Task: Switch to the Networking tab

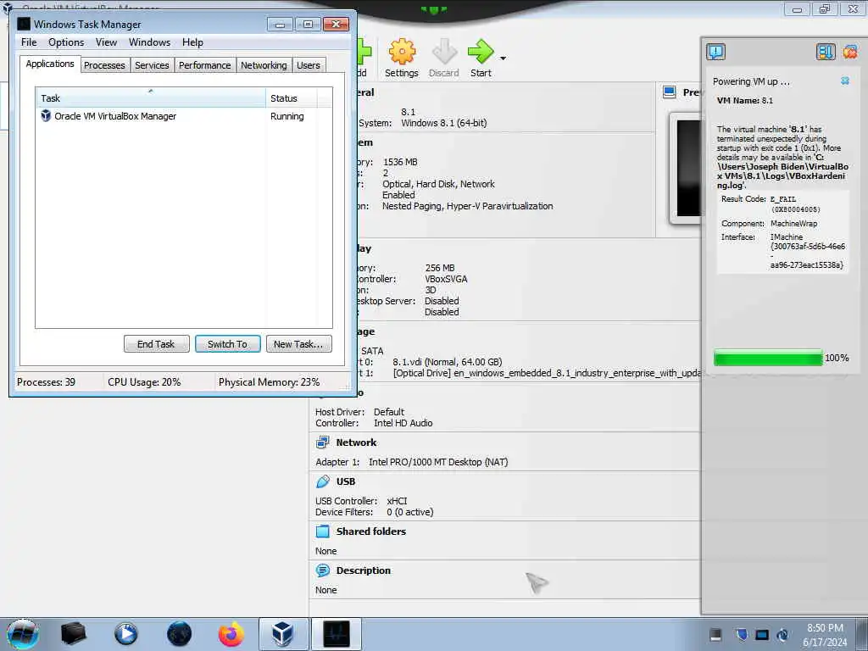Action: pos(264,65)
